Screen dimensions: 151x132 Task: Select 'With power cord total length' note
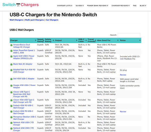click(x=129, y=80)
